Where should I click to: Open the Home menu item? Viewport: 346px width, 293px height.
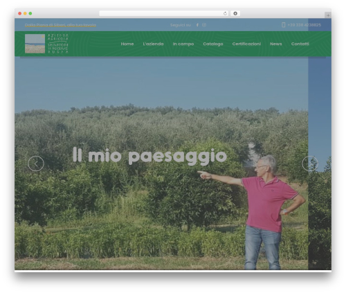[x=127, y=44]
